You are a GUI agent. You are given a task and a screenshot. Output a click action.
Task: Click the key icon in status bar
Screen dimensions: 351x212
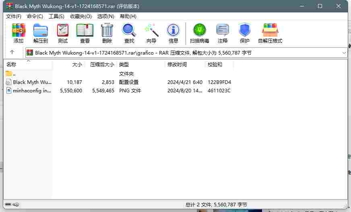[16, 204]
